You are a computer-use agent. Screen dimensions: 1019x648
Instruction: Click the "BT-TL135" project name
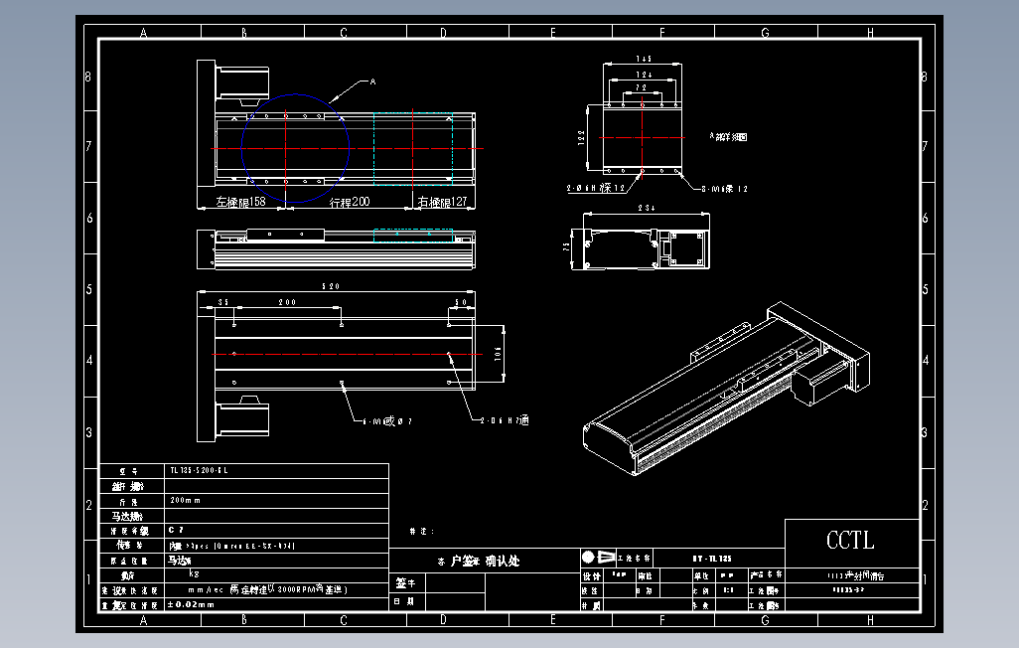(711, 559)
